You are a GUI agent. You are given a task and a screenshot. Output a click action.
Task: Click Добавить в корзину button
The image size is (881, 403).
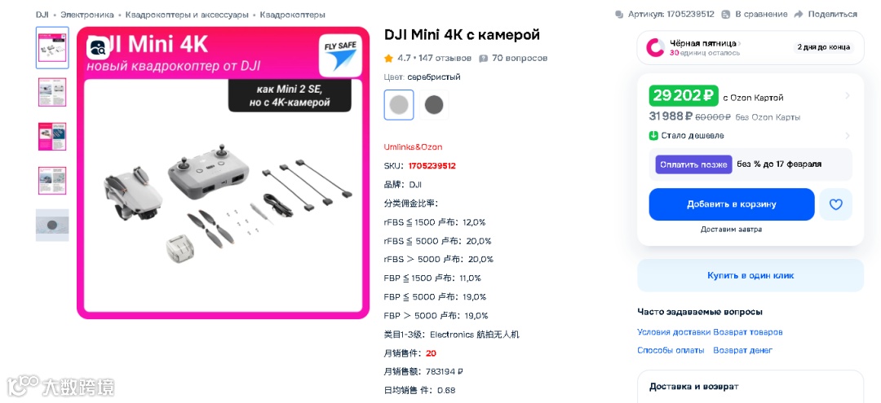[x=732, y=204]
